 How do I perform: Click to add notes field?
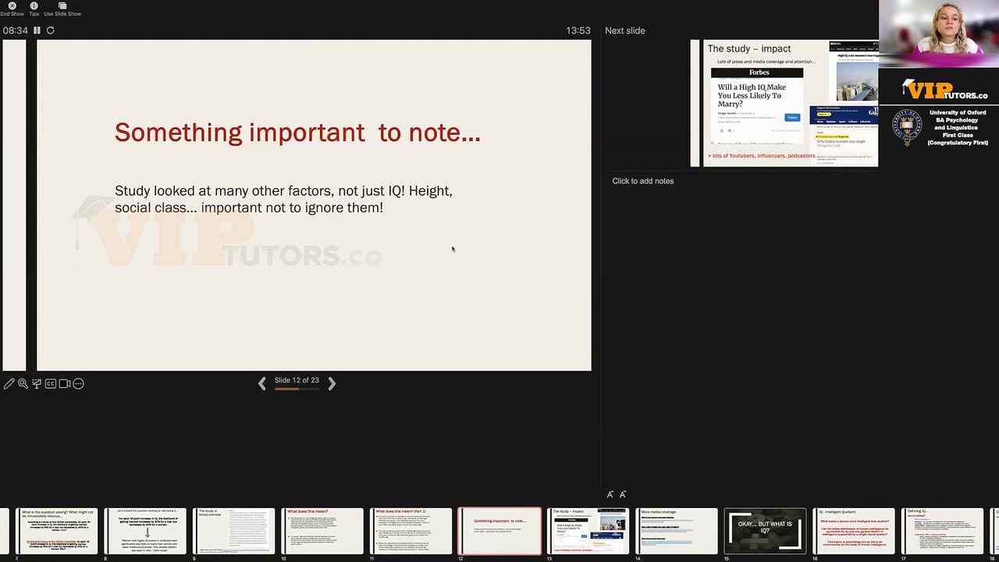click(x=643, y=181)
